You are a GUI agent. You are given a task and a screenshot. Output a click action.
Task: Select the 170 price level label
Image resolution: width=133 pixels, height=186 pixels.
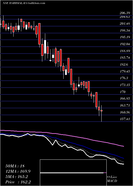click(123, 92)
